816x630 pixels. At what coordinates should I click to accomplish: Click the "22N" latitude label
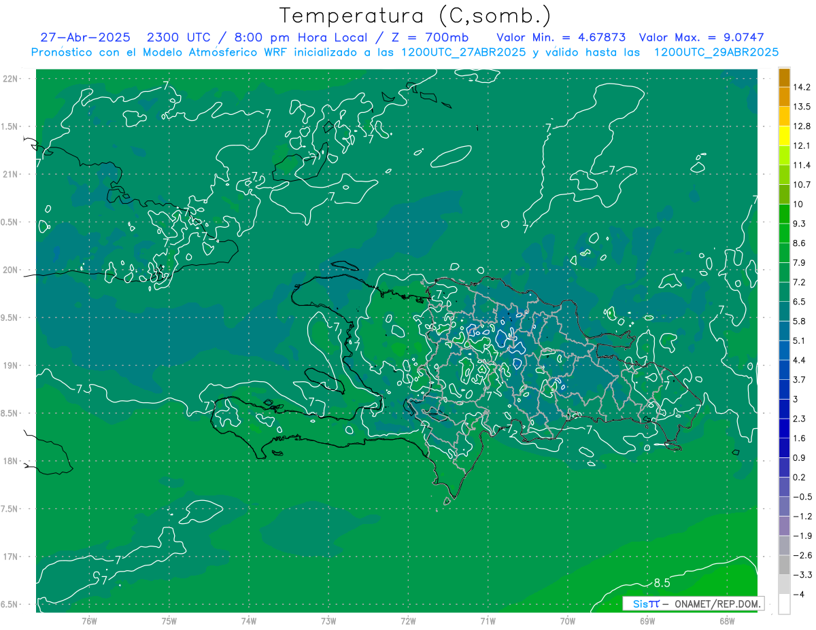(10, 79)
